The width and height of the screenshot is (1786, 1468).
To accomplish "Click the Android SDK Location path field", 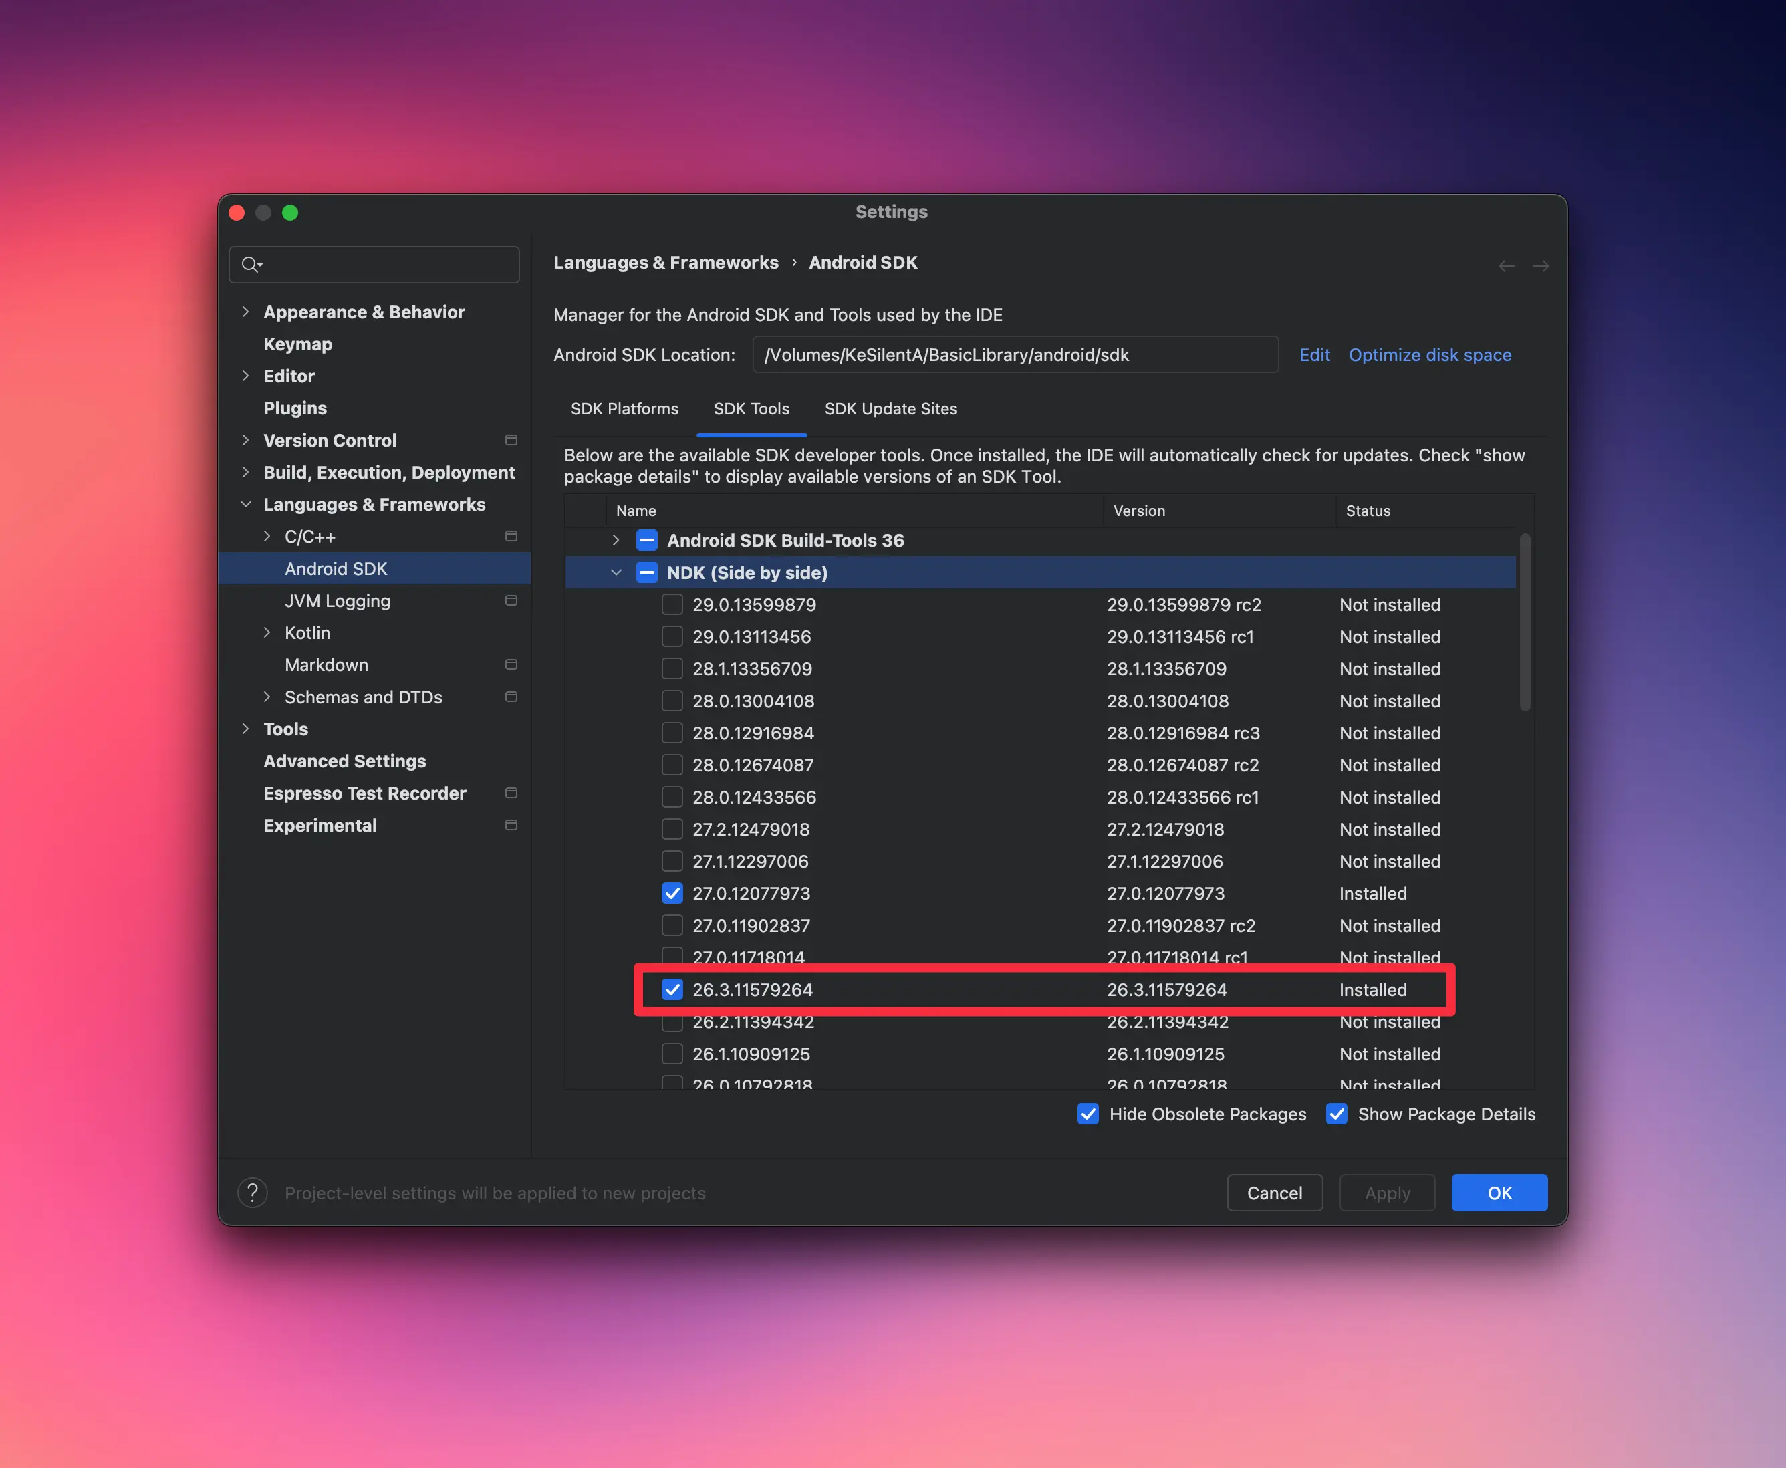I will (1015, 354).
